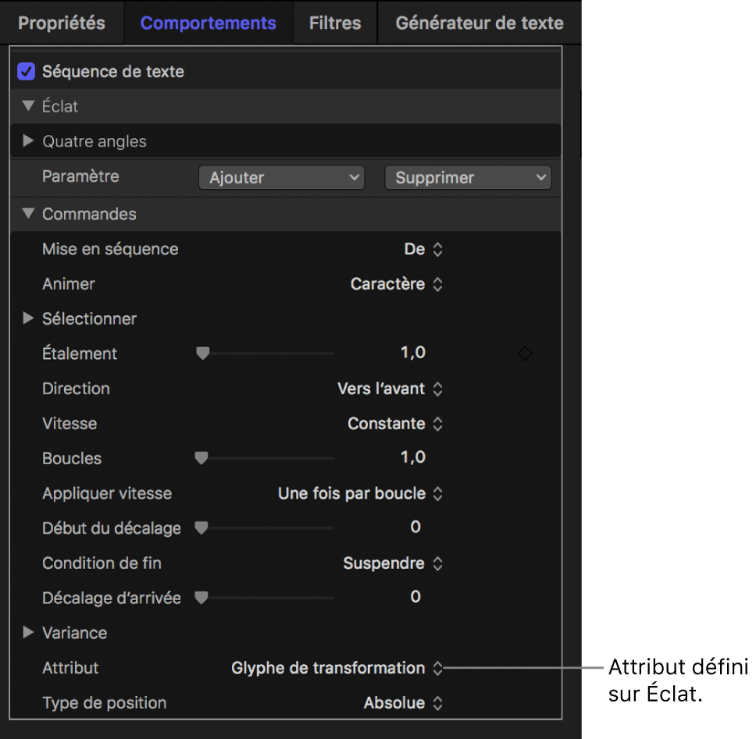Image resolution: width=756 pixels, height=739 pixels.
Task: Open Direction Vers l'avant menu
Action: tap(390, 389)
